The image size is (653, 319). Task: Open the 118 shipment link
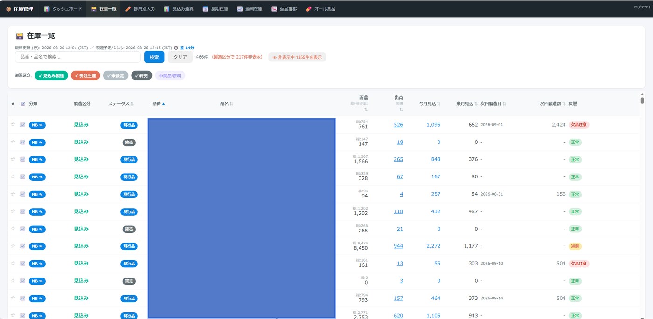tap(398, 211)
